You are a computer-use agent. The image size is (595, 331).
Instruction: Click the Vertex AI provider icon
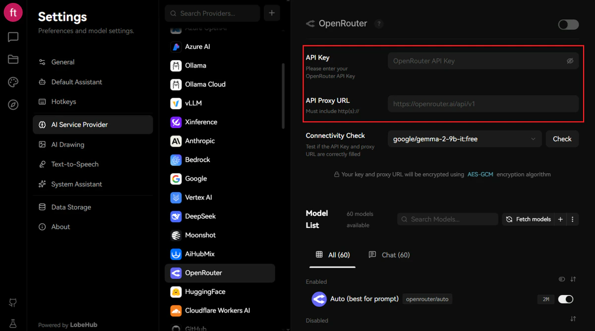point(176,198)
